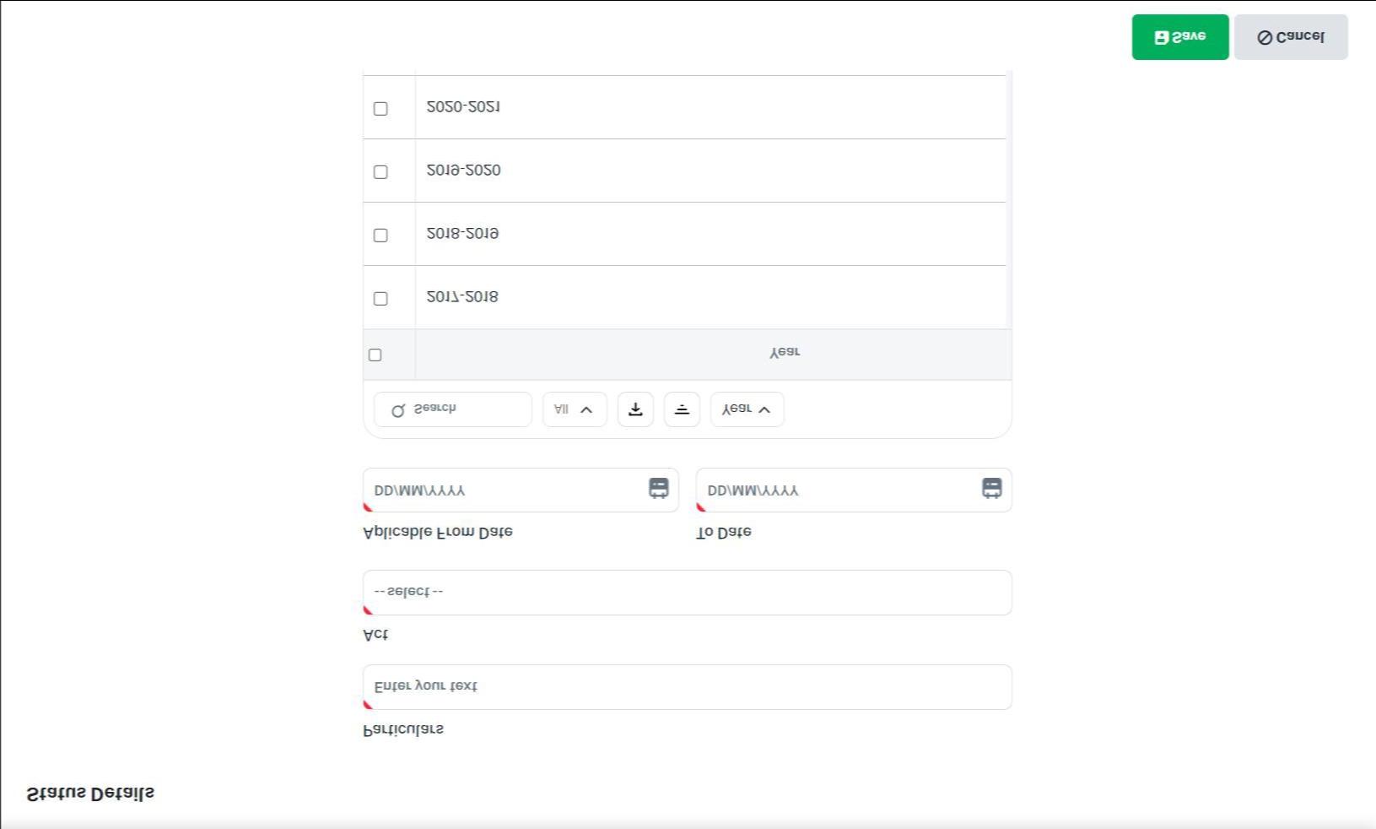
Task: Click the Act field label
Action: 375,635
